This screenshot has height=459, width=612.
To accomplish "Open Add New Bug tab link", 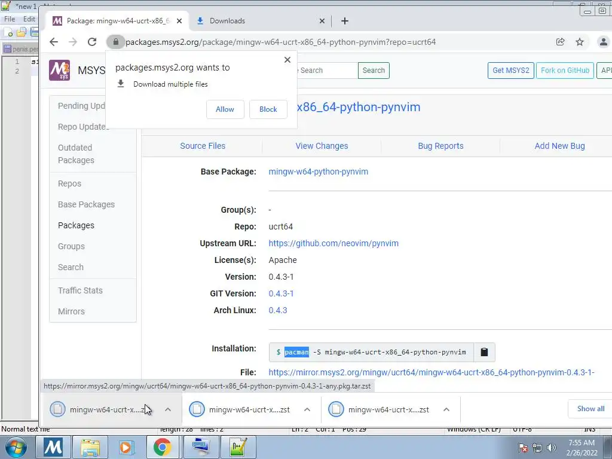I will 559,146.
